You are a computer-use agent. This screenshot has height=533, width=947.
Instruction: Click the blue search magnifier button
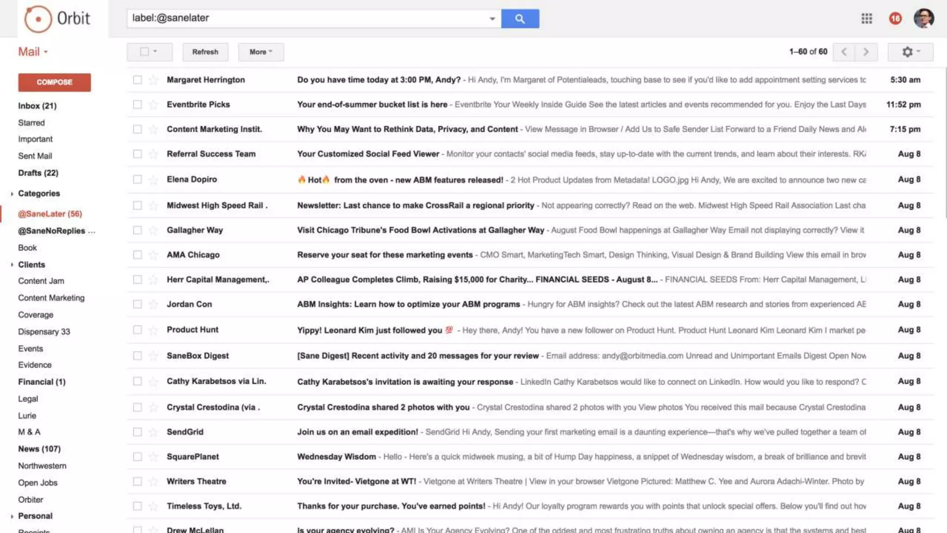coord(520,19)
